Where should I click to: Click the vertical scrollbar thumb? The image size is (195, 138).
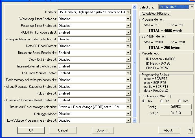point(134,63)
